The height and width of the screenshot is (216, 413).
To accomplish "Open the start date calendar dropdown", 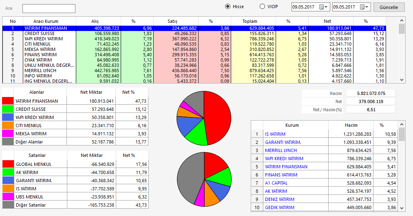I will pos(324,7).
